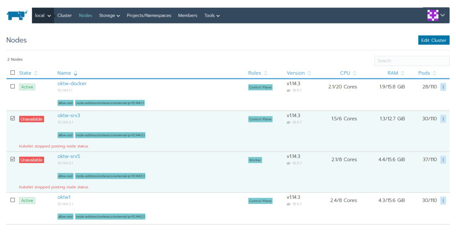This screenshot has height=247, width=456.
Task: Open the Storage dropdown menu
Action: [x=109, y=16]
